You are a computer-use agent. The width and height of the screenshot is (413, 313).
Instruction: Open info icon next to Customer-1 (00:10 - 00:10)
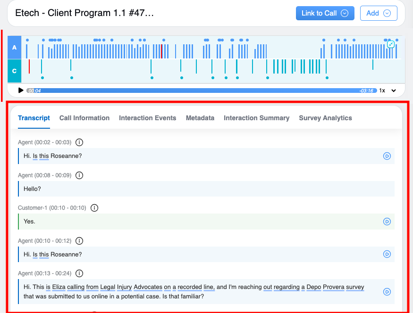click(x=94, y=208)
